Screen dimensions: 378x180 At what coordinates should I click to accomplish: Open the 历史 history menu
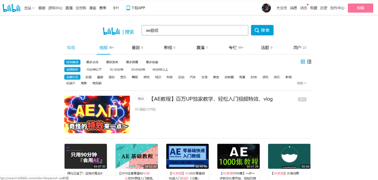coord(324,8)
